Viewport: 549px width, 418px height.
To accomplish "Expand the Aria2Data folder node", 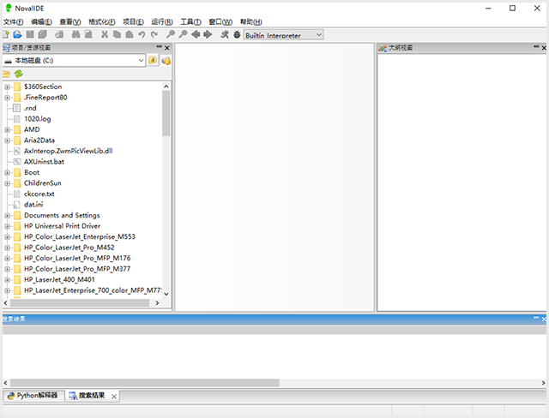I will coord(8,140).
